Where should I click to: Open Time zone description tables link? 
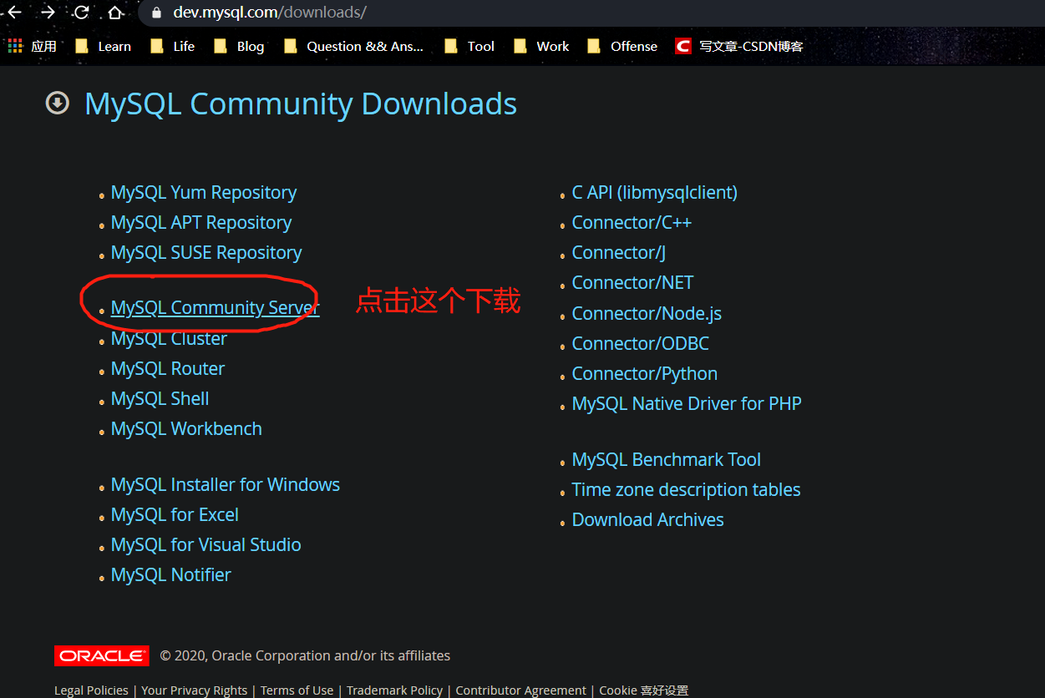pos(687,489)
